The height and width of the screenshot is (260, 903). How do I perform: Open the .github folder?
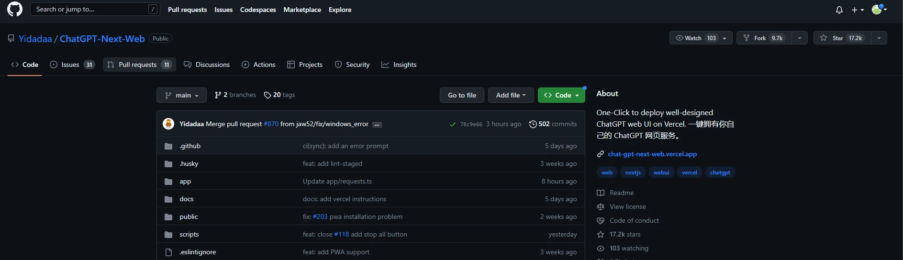(190, 146)
